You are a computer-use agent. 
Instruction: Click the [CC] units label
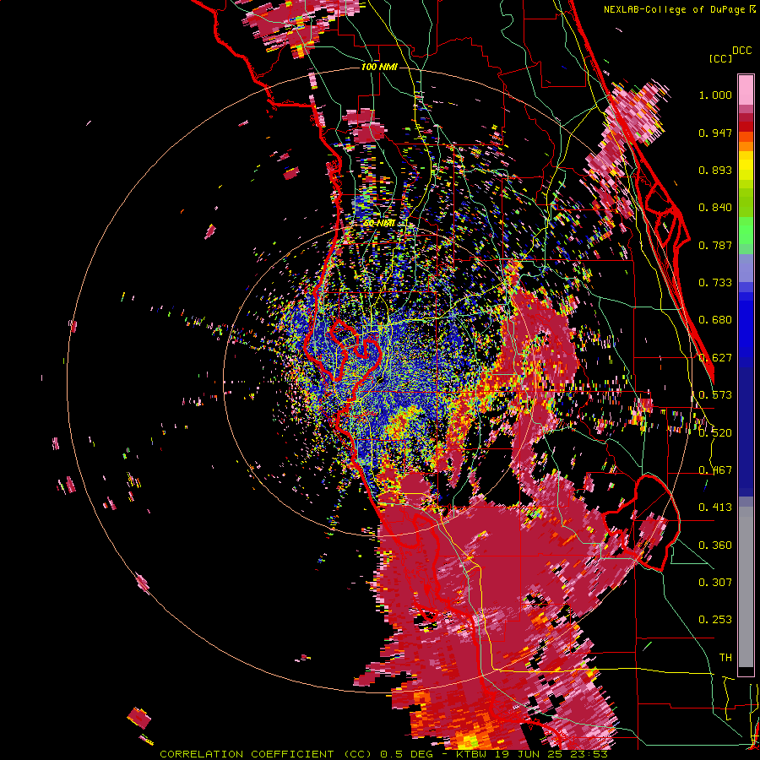(x=720, y=58)
